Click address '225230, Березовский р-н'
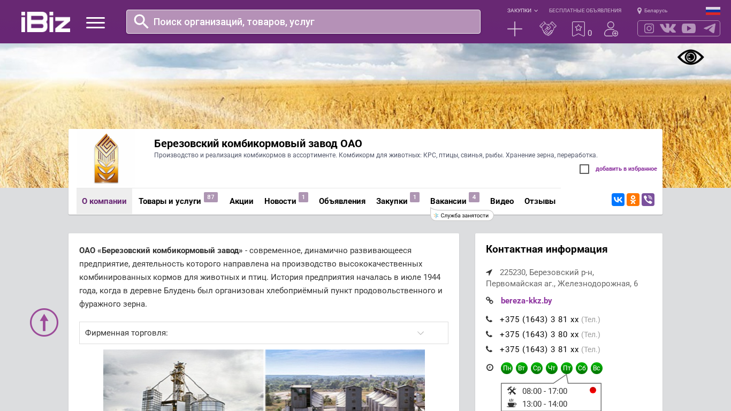 click(547, 272)
